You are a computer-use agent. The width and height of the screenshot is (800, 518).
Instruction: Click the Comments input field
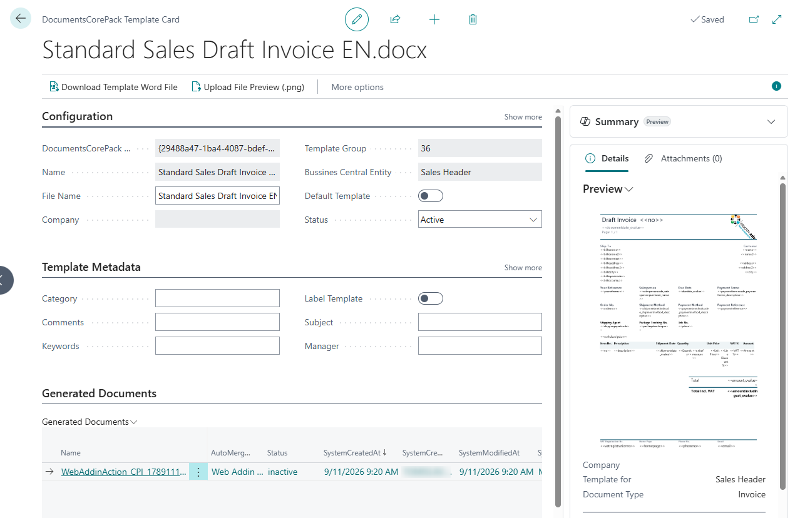tap(217, 322)
